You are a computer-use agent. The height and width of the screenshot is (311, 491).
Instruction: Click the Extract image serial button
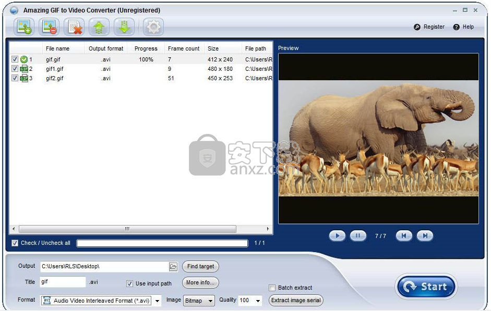[x=296, y=301]
